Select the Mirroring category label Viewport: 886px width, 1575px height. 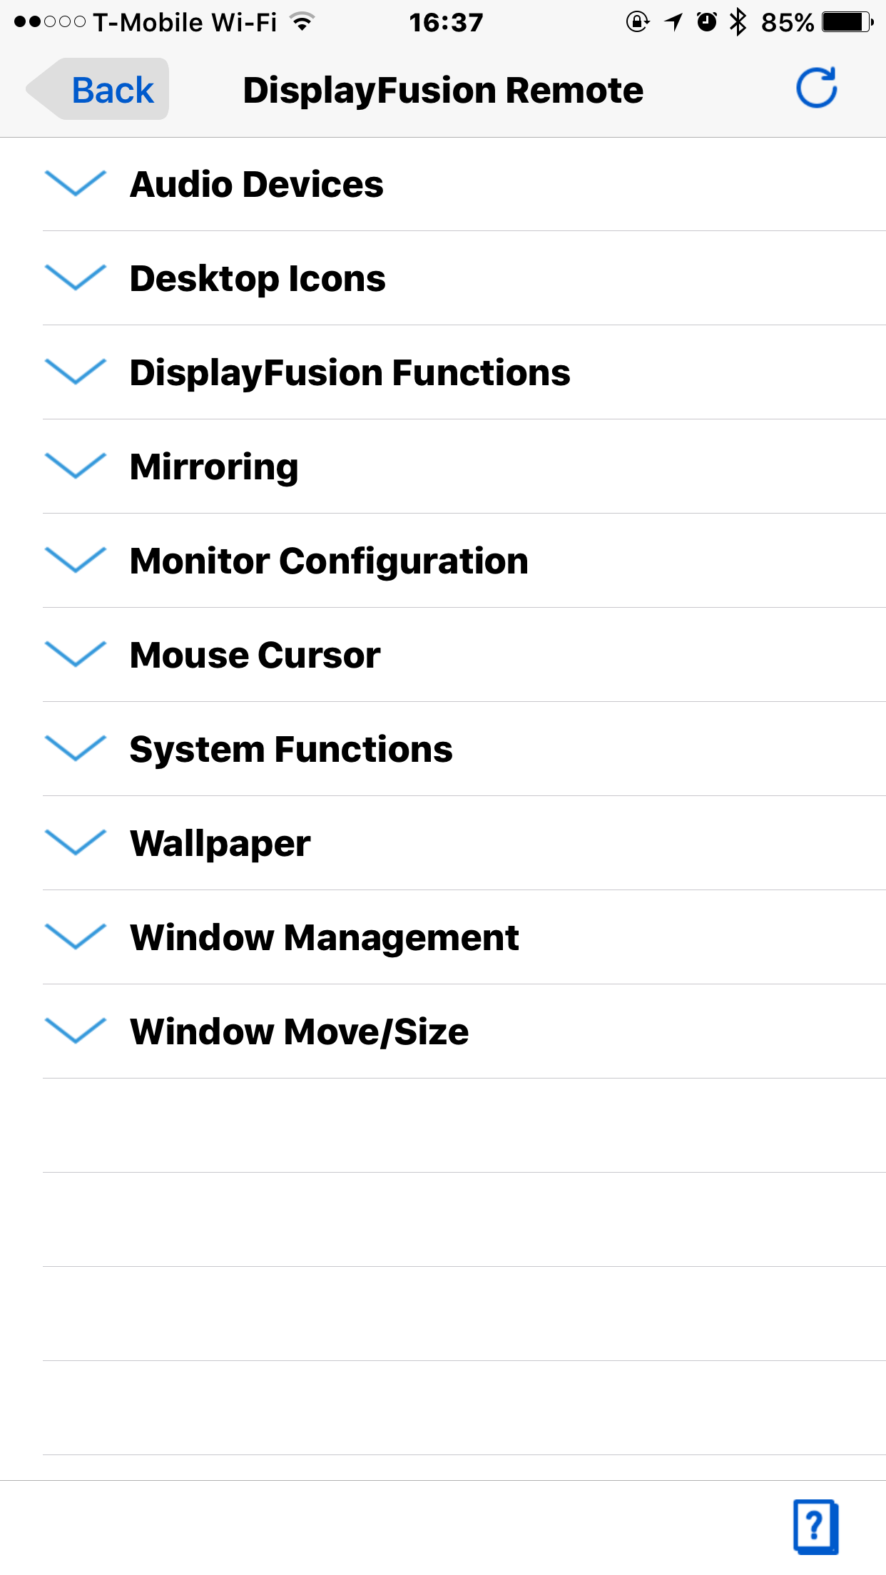pos(214,468)
